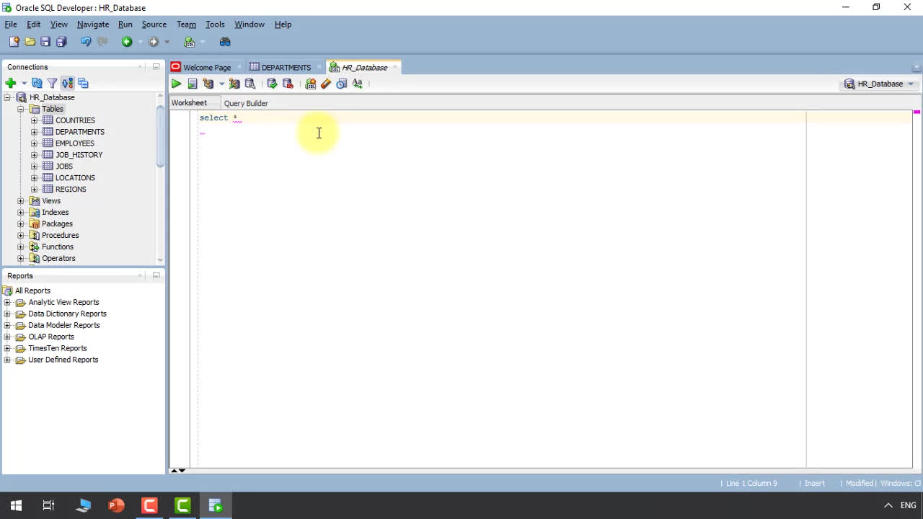Viewport: 923px width, 519px height.
Task: Expand the EMPLOYEES table node
Action: click(x=34, y=143)
